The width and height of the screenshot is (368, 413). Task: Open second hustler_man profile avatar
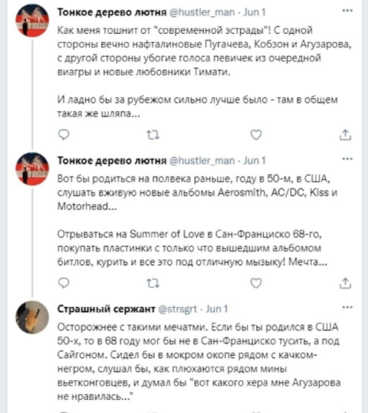pyautogui.click(x=32, y=169)
